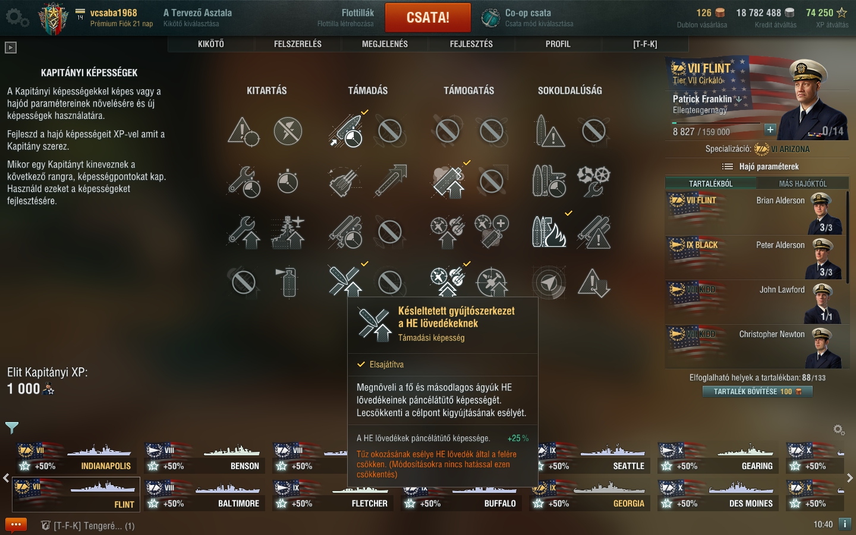Screen dimensions: 856x535
Task: Open settings gear at top left
Action: pos(17,18)
